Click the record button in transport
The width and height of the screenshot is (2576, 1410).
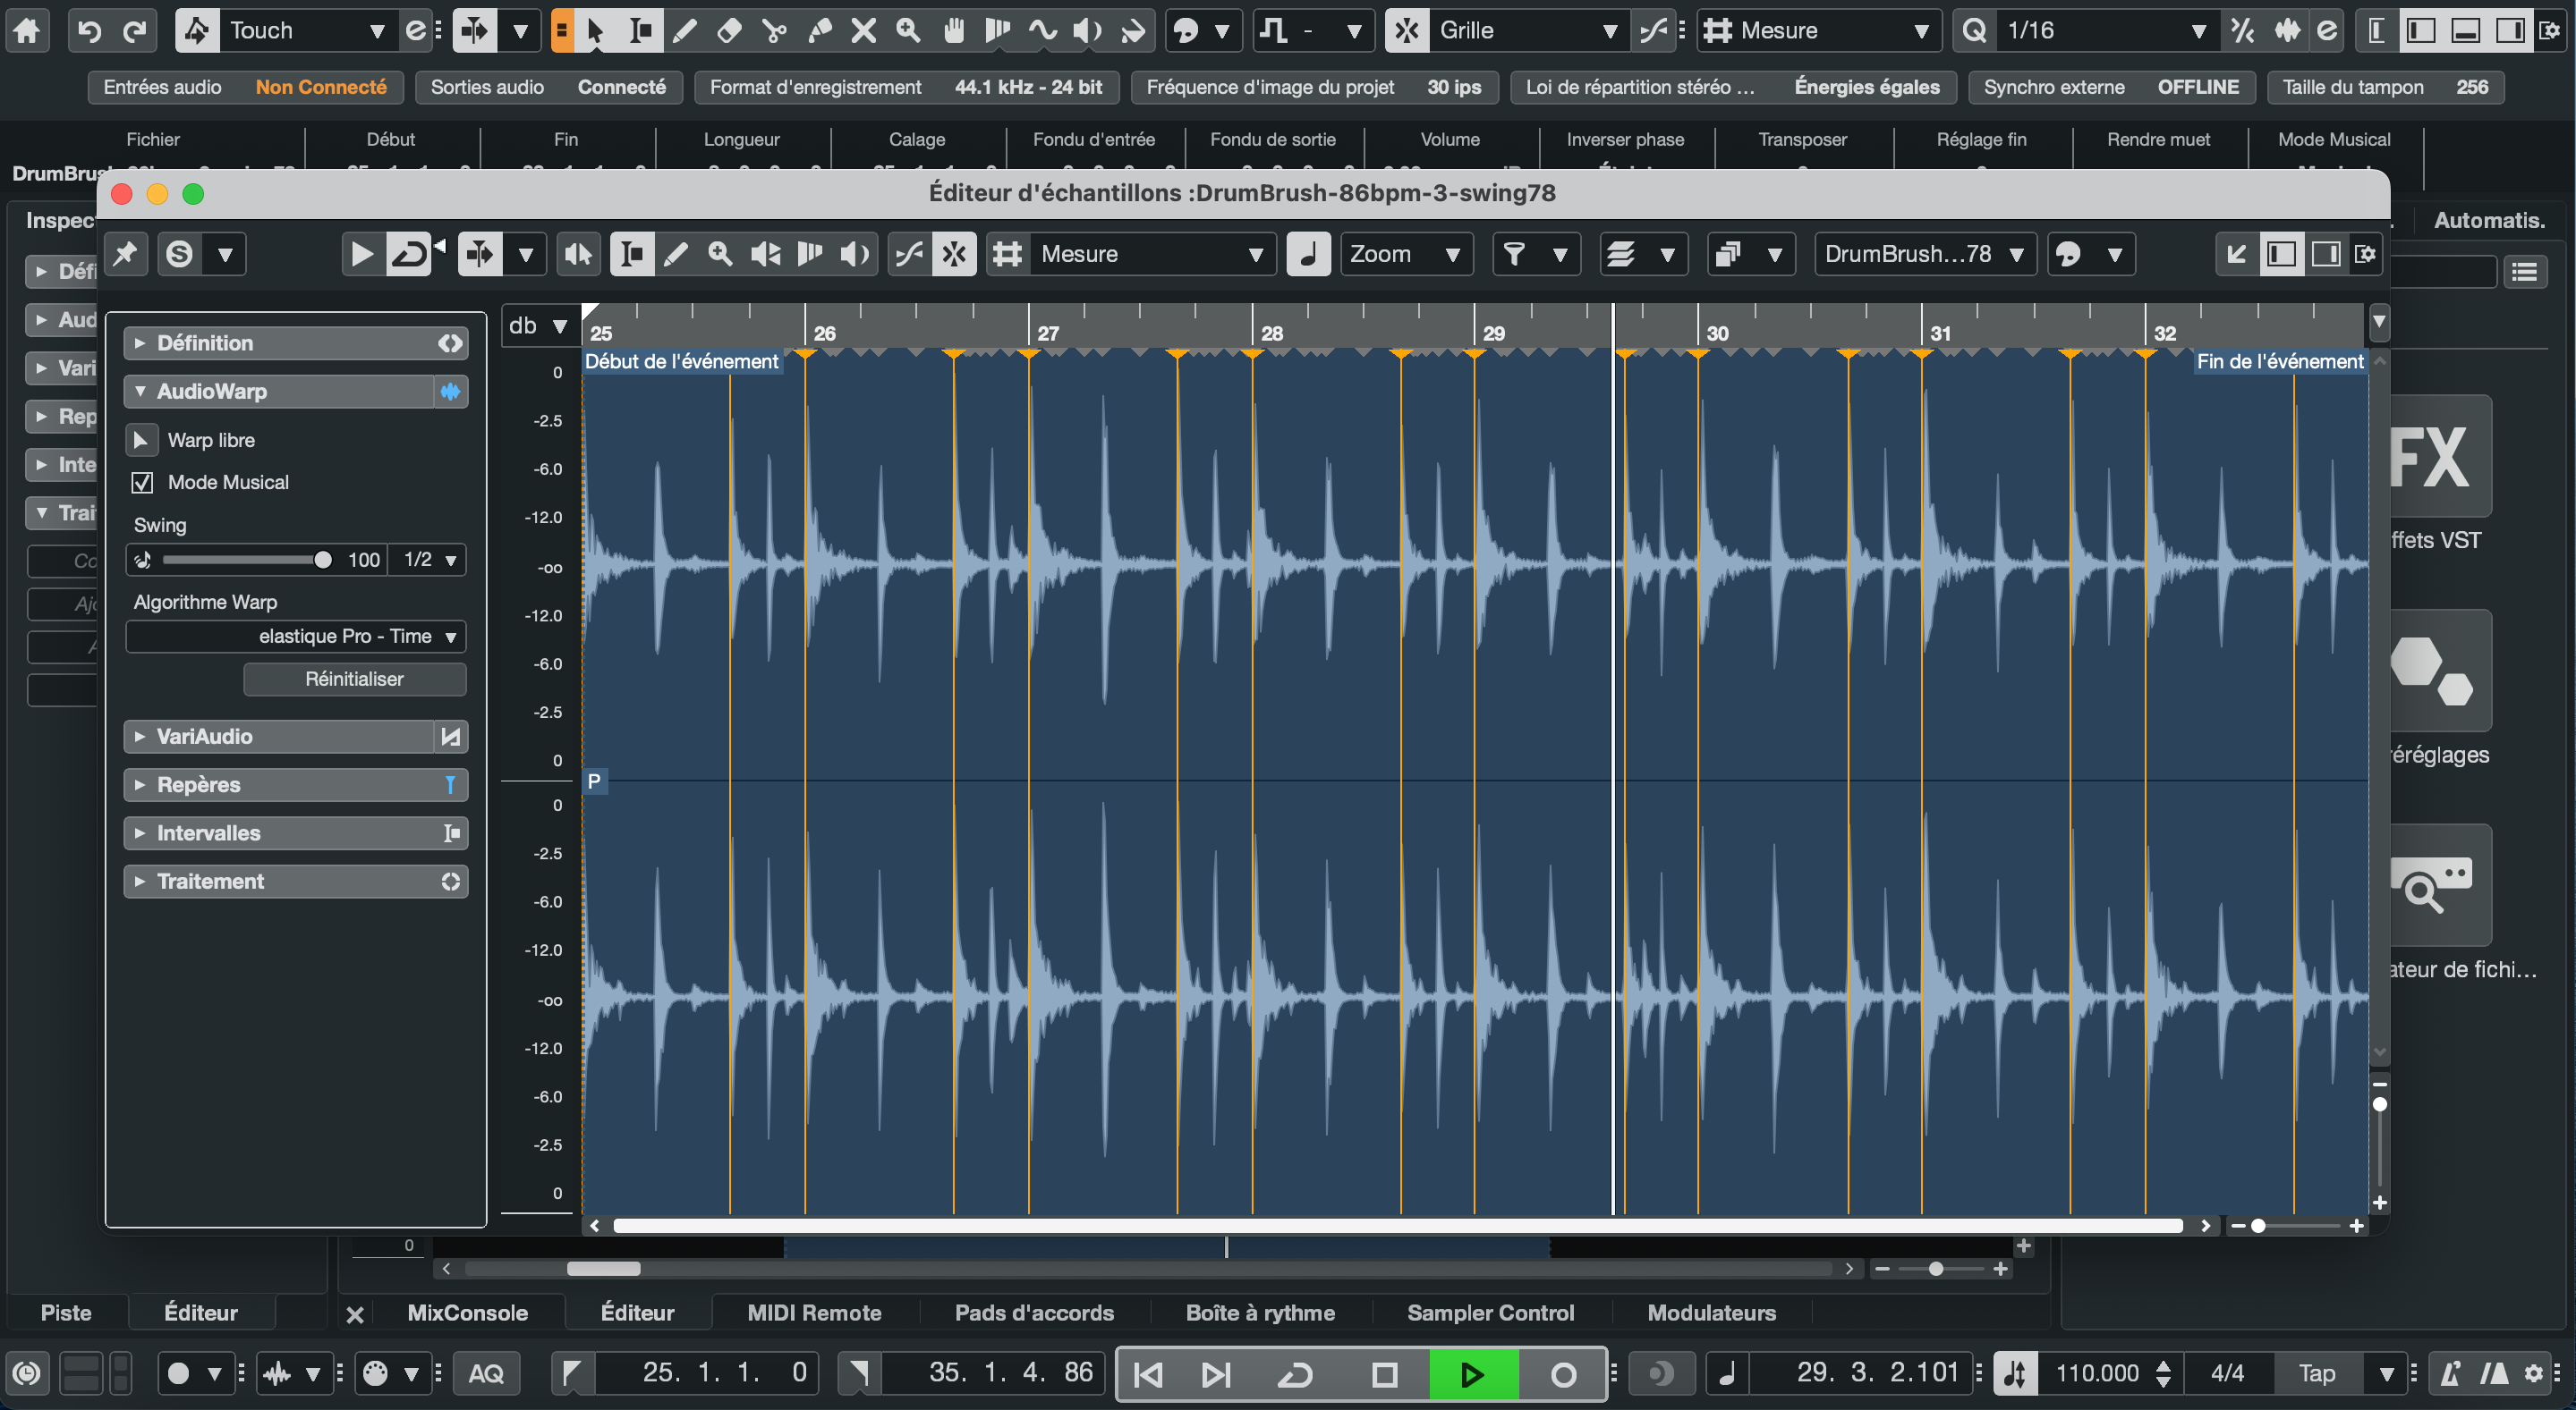pos(1563,1375)
